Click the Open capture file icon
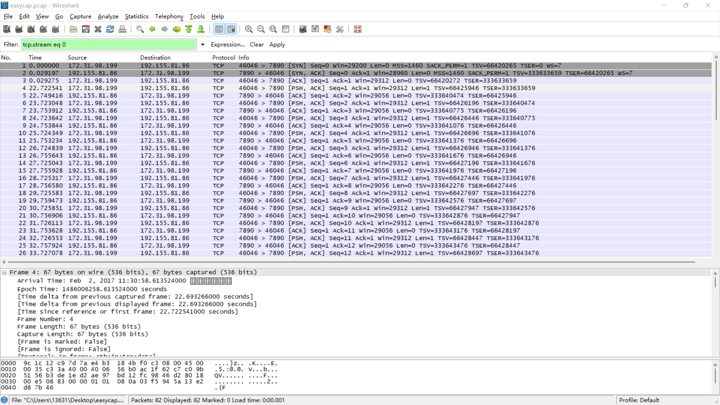Screen dimensions: 720x405 click(73, 29)
